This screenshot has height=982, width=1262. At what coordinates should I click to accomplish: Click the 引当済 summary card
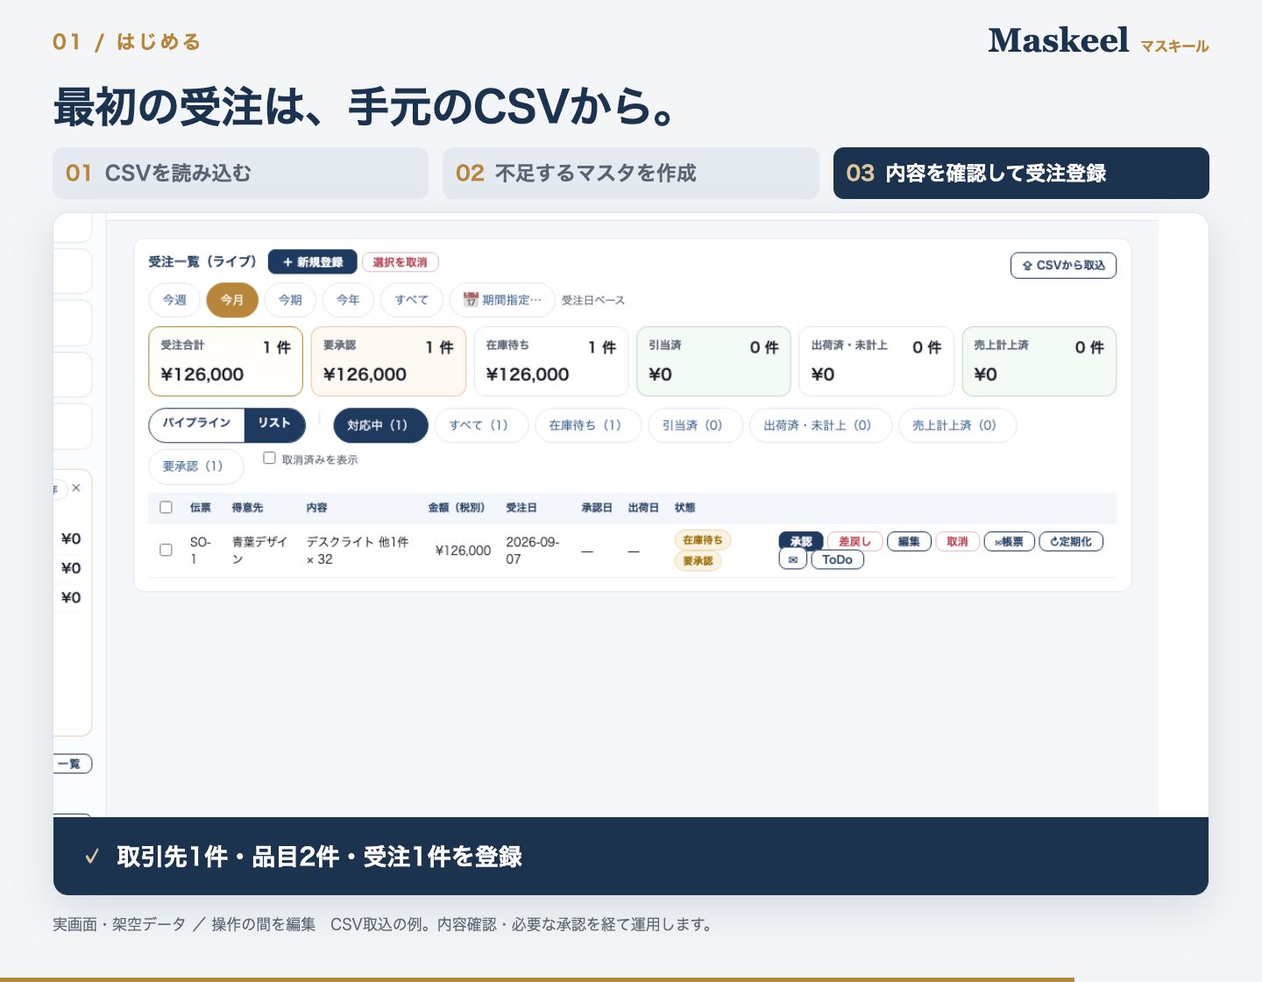(x=714, y=361)
